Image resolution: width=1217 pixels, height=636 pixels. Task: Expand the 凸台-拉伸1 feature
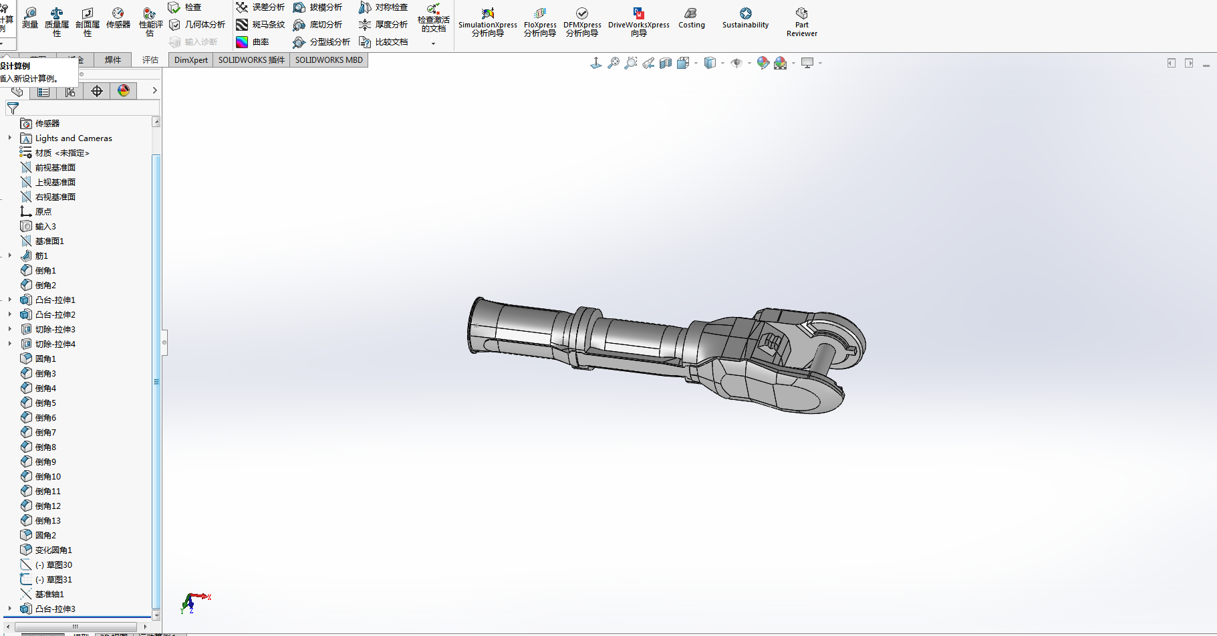(10, 300)
